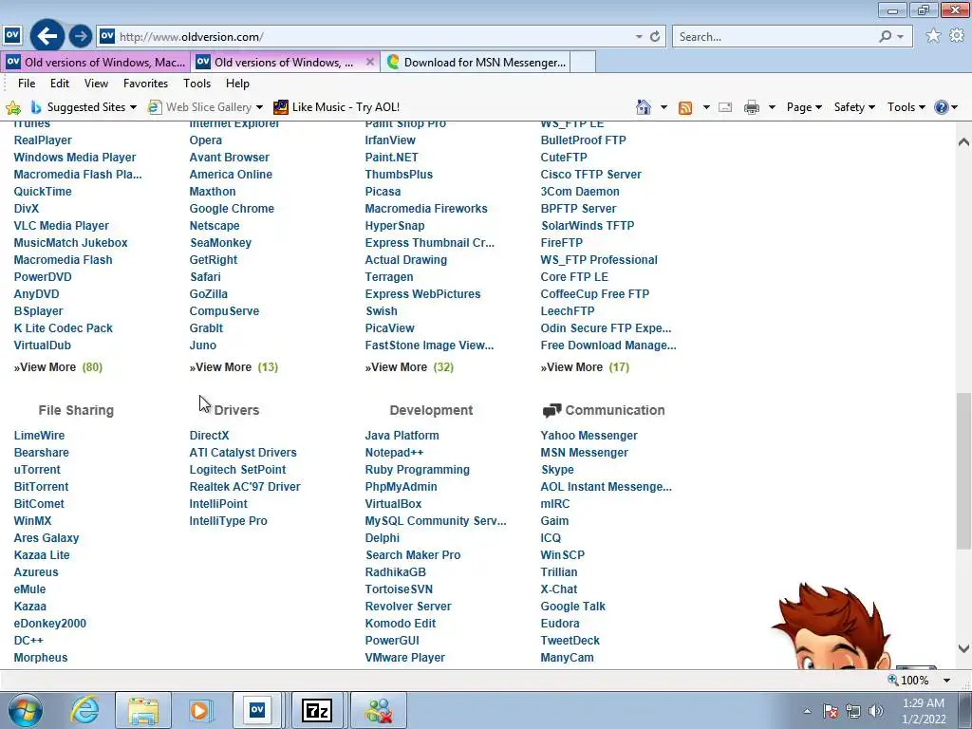Click the vertical scrollbar down arrow
972x729 pixels.
[x=963, y=649]
